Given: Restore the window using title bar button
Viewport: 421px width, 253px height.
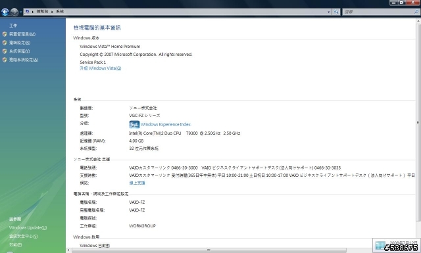Looking at the screenshot, I should (x=401, y=3).
